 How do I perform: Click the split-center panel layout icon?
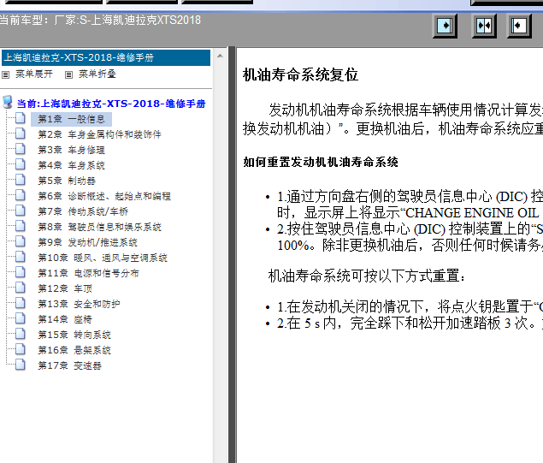click(x=484, y=26)
